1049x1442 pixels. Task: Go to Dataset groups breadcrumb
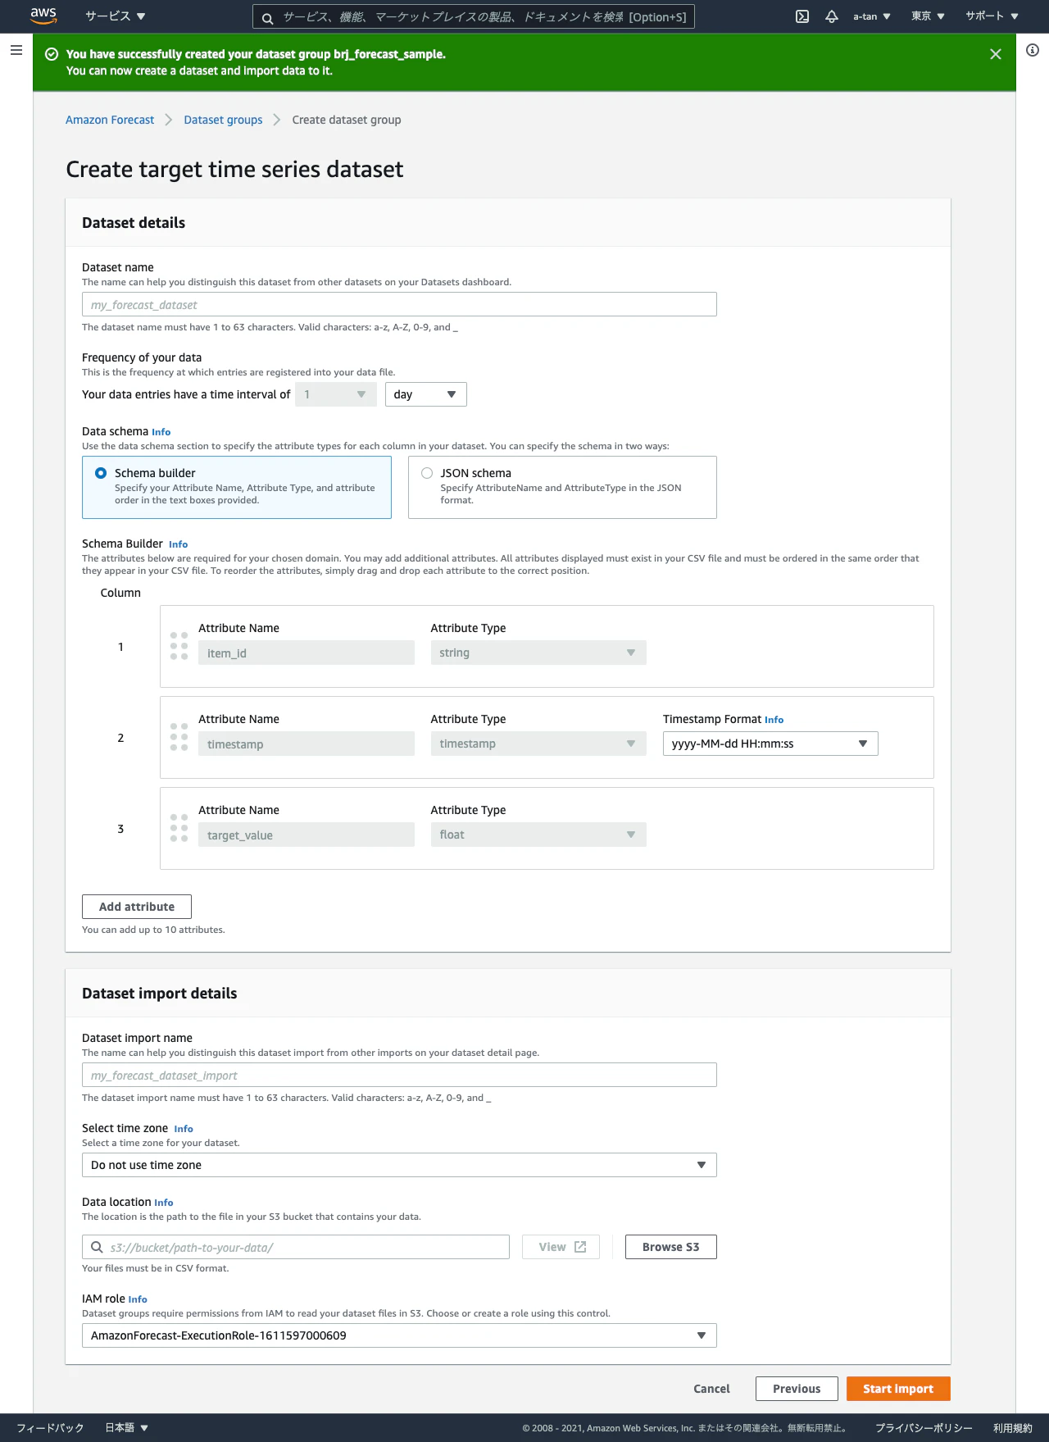223,120
